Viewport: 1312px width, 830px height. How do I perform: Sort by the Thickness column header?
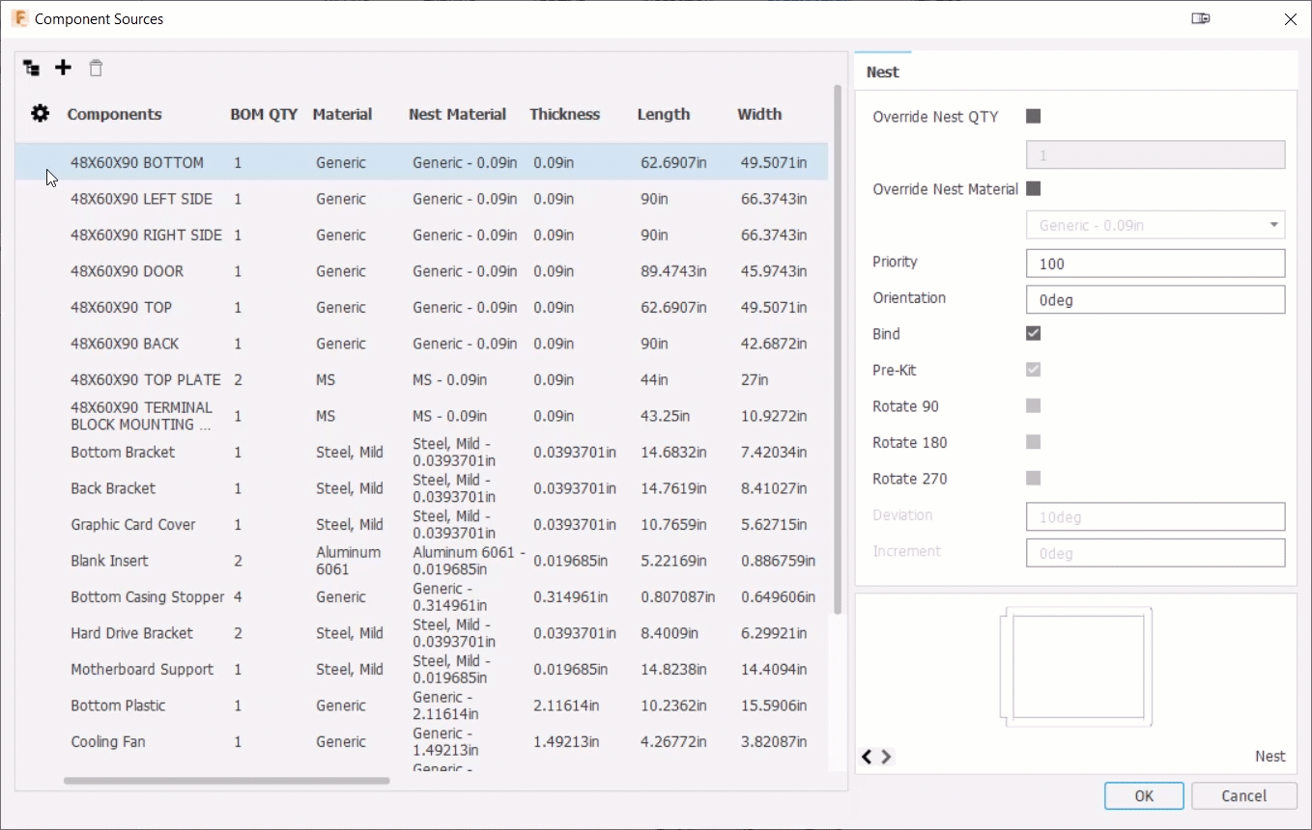[x=564, y=114]
